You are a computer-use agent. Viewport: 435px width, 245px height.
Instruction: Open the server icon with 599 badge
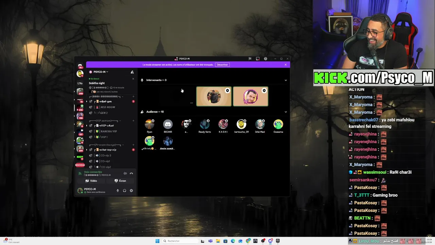[x=80, y=148]
